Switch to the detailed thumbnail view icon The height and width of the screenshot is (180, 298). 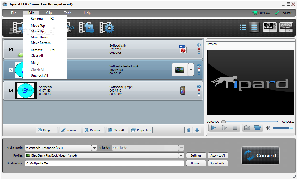[254, 27]
